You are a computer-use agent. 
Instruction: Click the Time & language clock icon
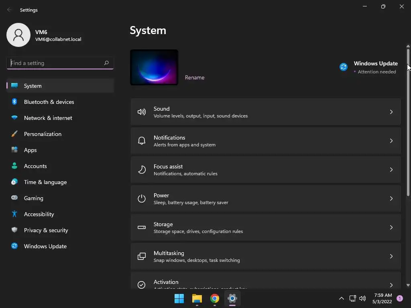tap(14, 182)
